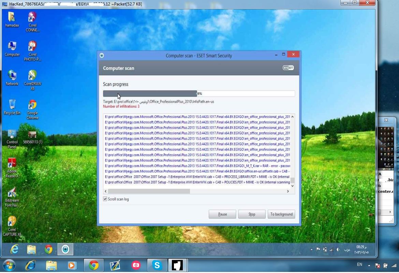Open Corel PHOTO-PAINT desktop shortcut

(32, 51)
